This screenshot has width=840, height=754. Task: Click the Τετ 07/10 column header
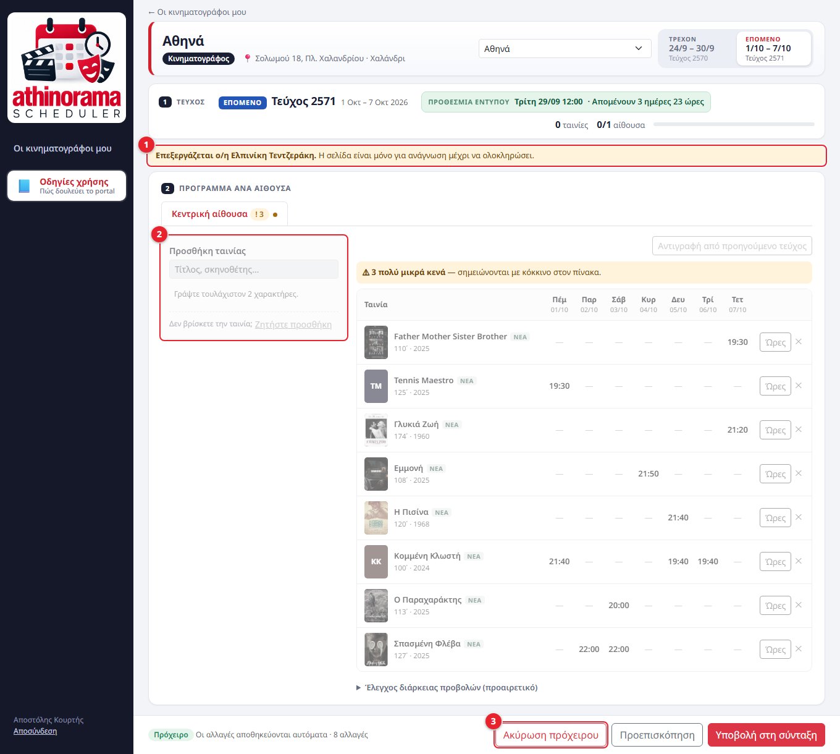pos(737,304)
